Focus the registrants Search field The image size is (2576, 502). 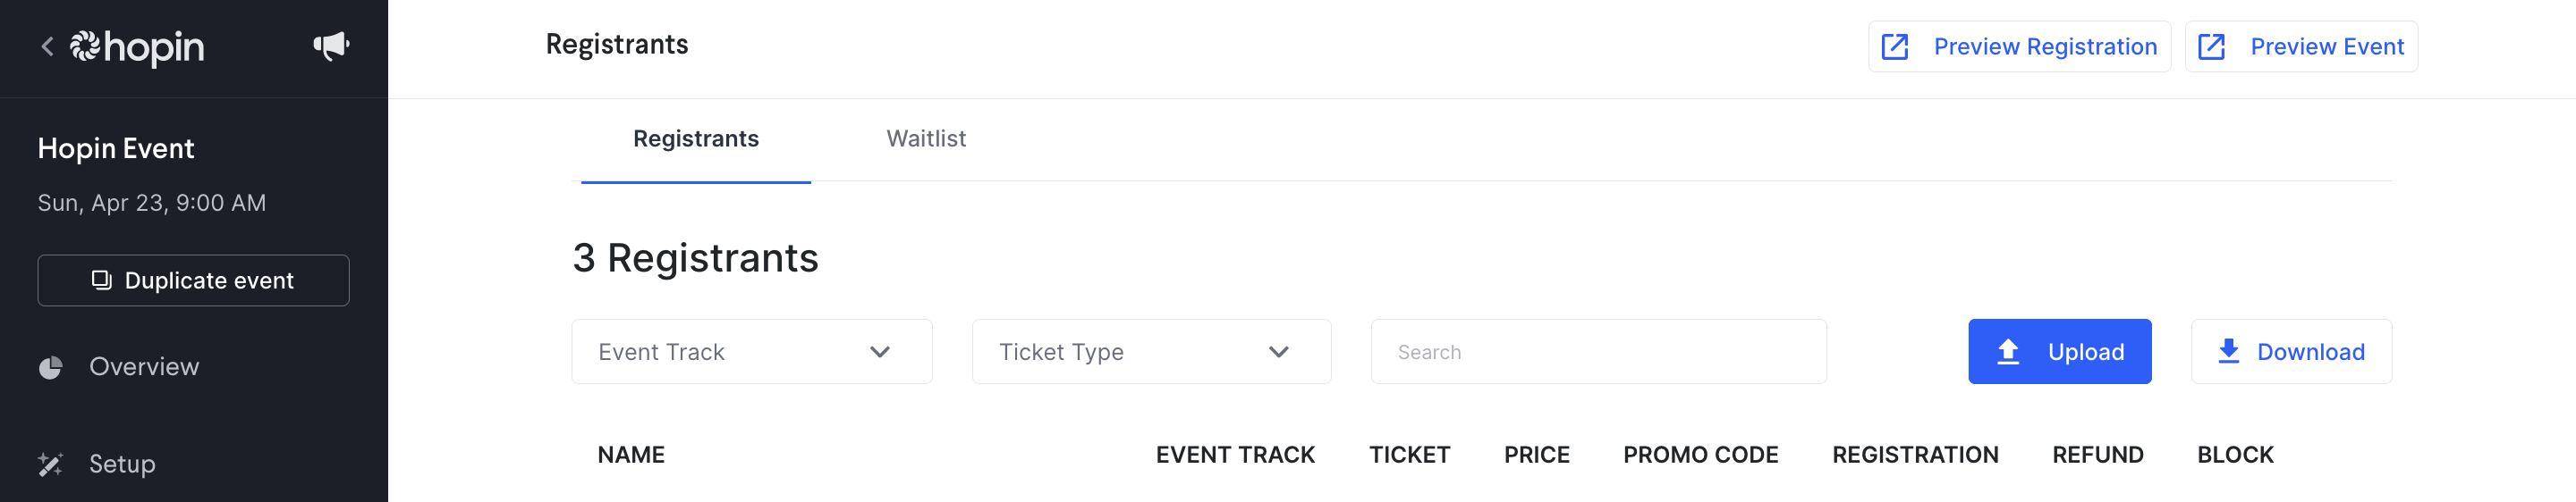[x=1598, y=351]
